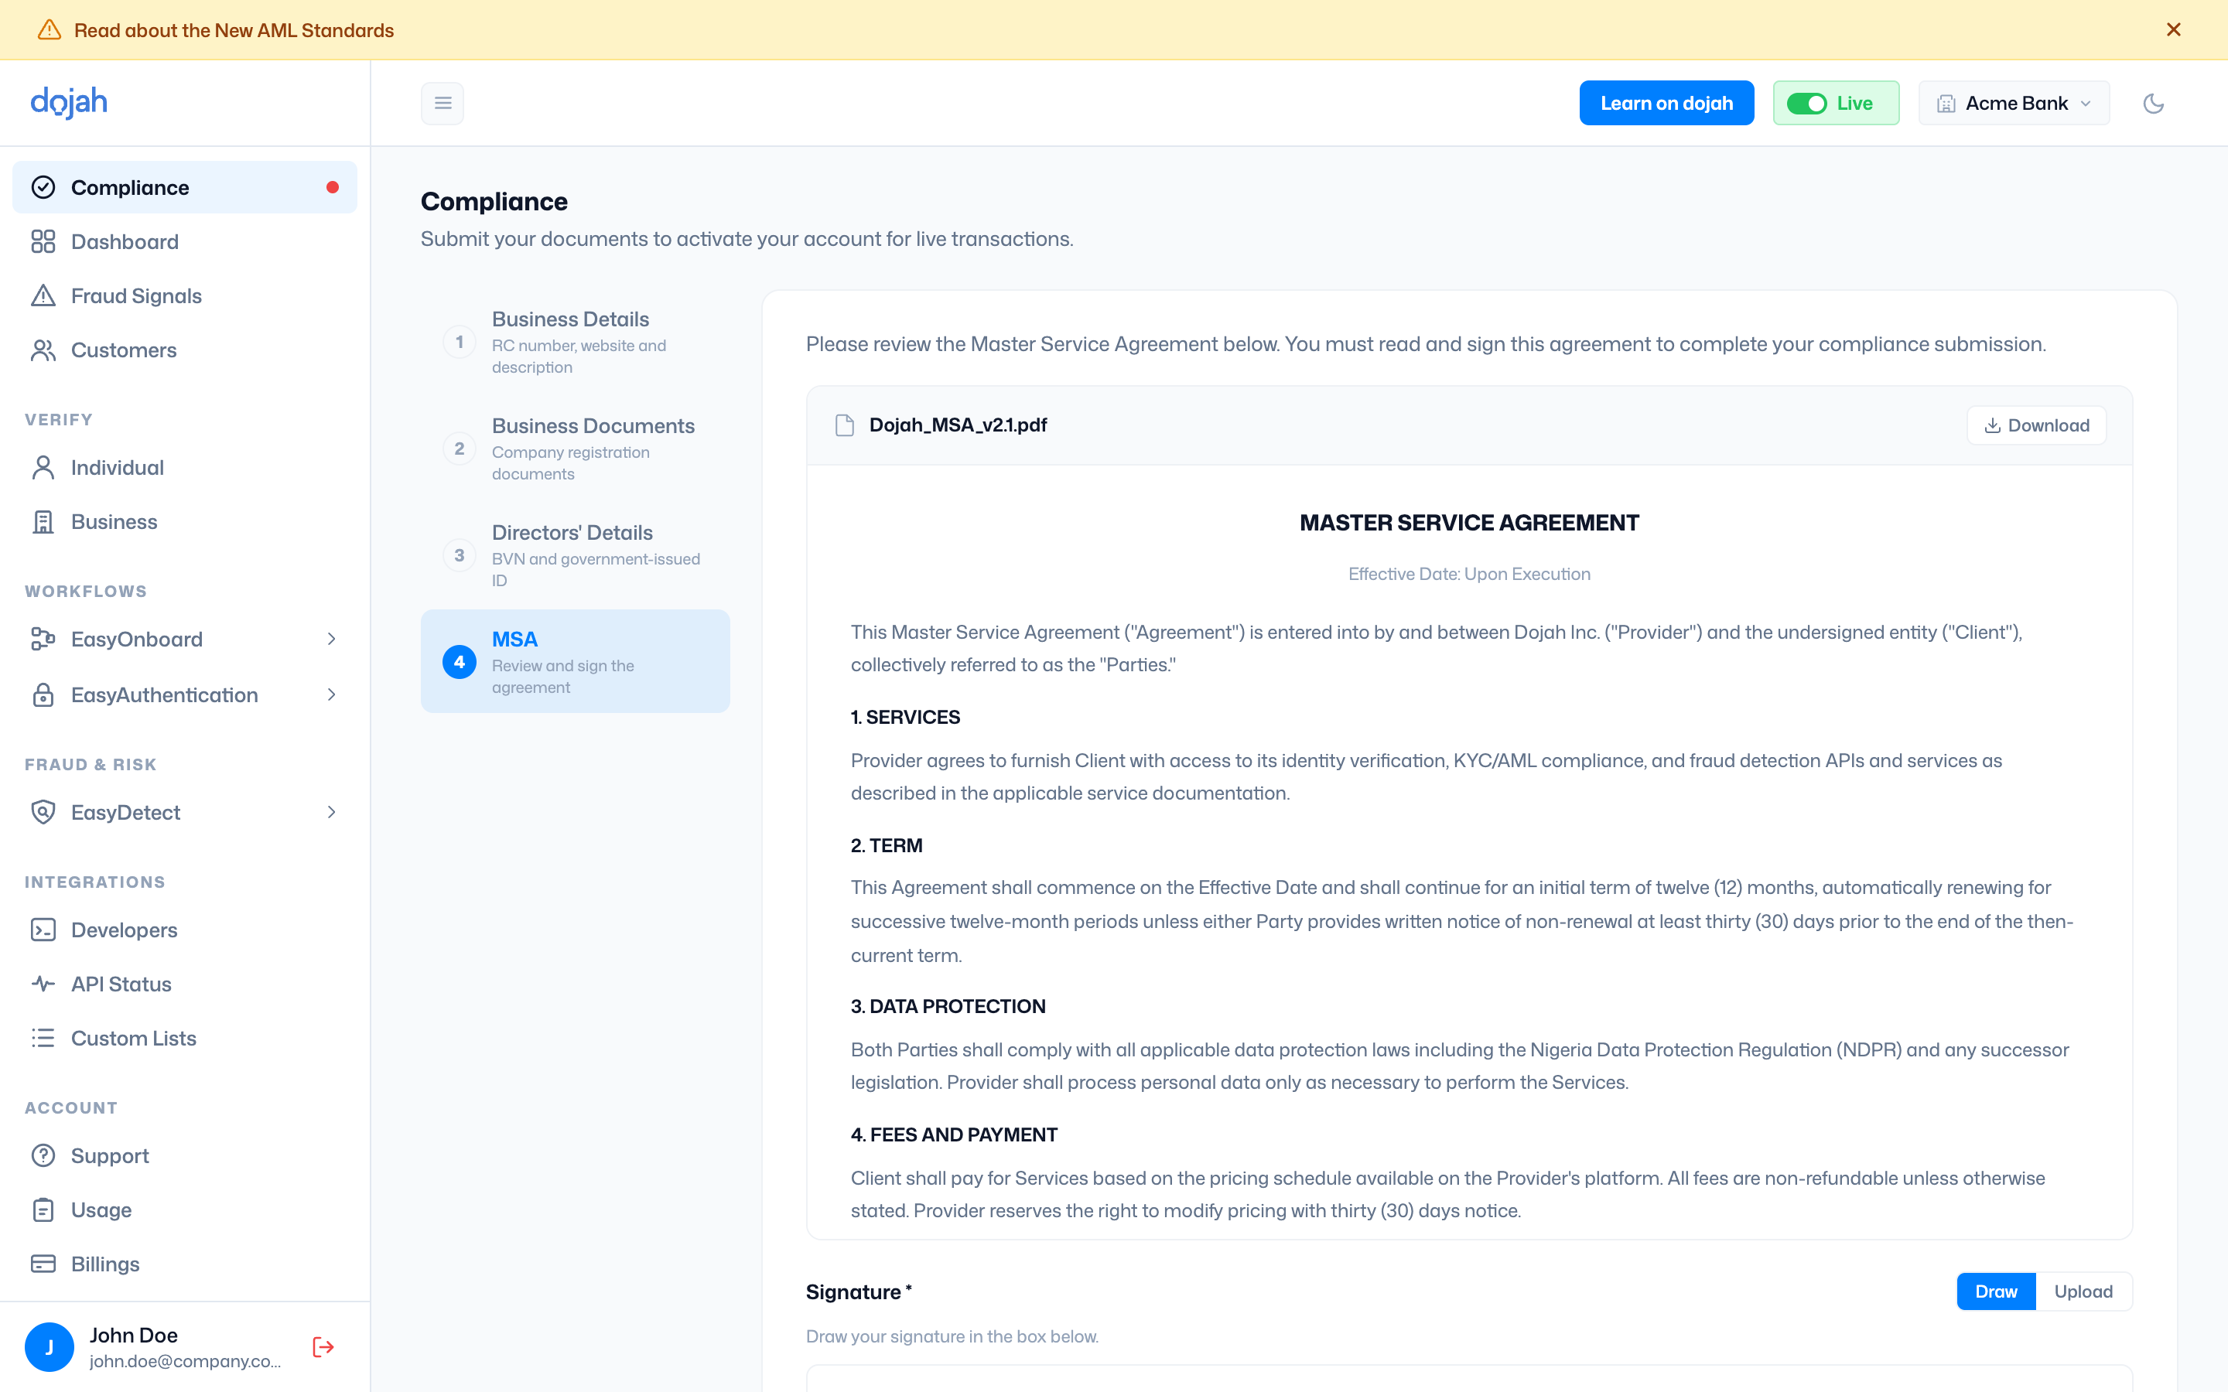Open the dojah logo home link
Image resolution: width=2228 pixels, height=1392 pixels.
click(x=69, y=102)
